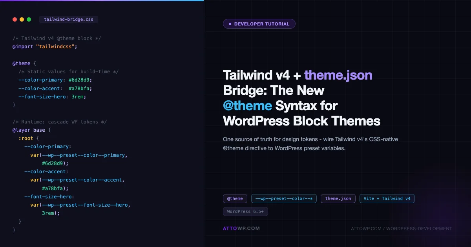This screenshot has width=471, height=247.
Task: Open the ATTOWP.COM brand link
Action: [241, 229]
